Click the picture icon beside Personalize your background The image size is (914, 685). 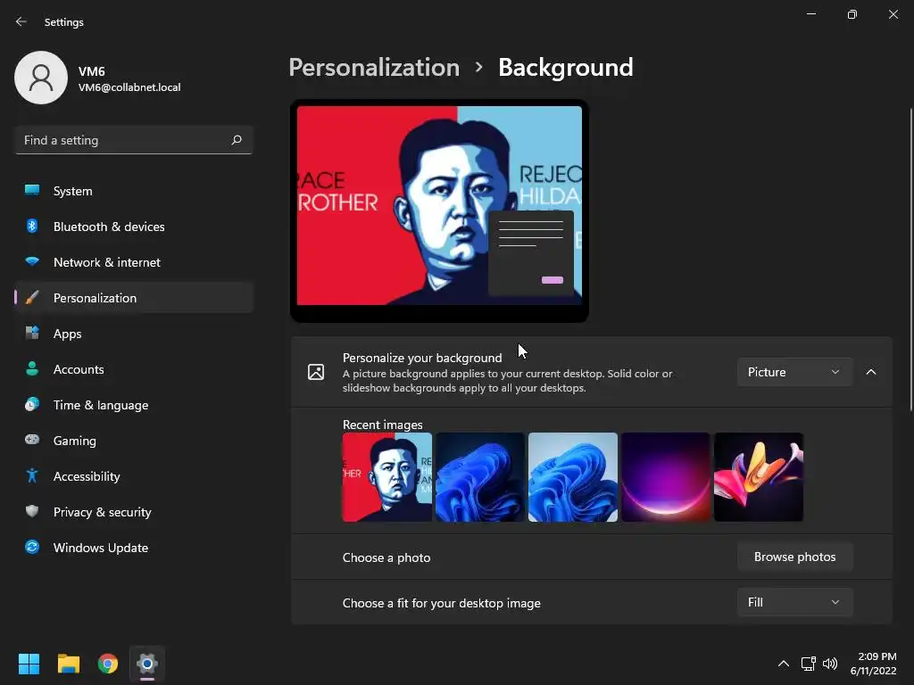pyautogui.click(x=316, y=372)
